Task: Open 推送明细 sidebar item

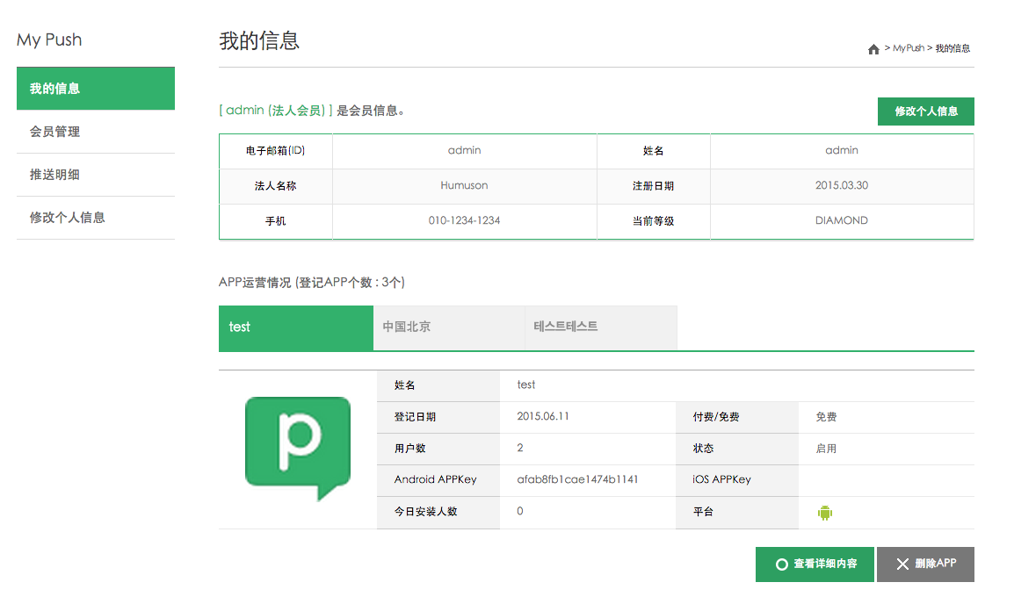Action: pos(96,175)
